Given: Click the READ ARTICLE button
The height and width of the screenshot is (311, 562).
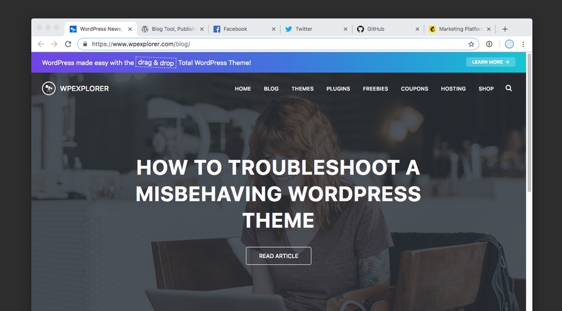Looking at the screenshot, I should pyautogui.click(x=279, y=256).
